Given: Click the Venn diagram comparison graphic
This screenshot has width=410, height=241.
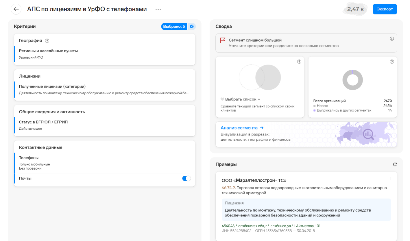Looking at the screenshot, I should click(260, 77).
